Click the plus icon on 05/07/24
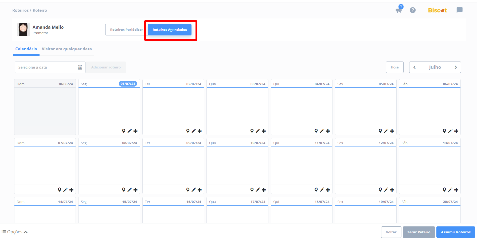477x240 pixels. coord(392,131)
